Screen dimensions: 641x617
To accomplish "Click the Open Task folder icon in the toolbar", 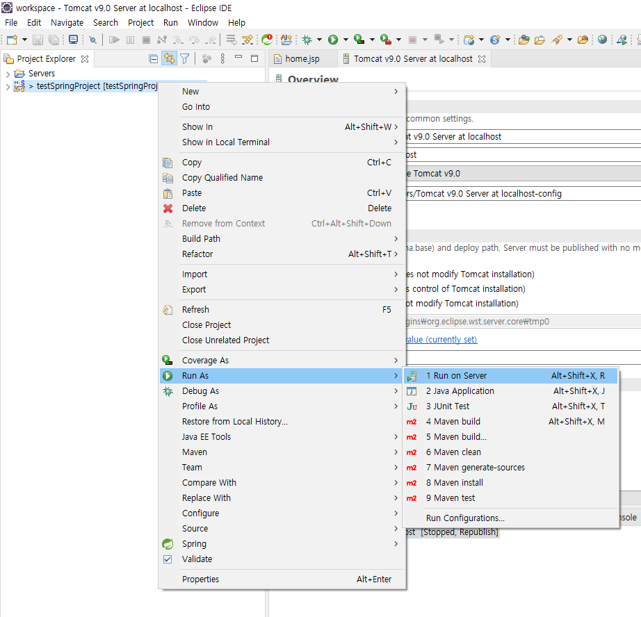I will (539, 40).
